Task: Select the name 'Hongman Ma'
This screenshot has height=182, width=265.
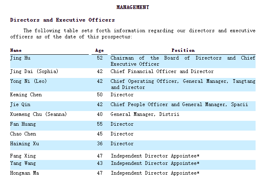Action: pos(25,173)
